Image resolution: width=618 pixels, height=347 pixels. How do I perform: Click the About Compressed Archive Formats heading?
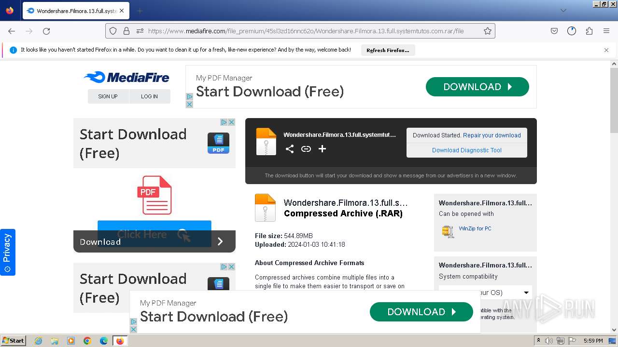[x=309, y=263]
